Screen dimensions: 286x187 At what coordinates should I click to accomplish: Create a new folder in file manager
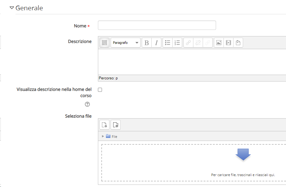(116, 125)
